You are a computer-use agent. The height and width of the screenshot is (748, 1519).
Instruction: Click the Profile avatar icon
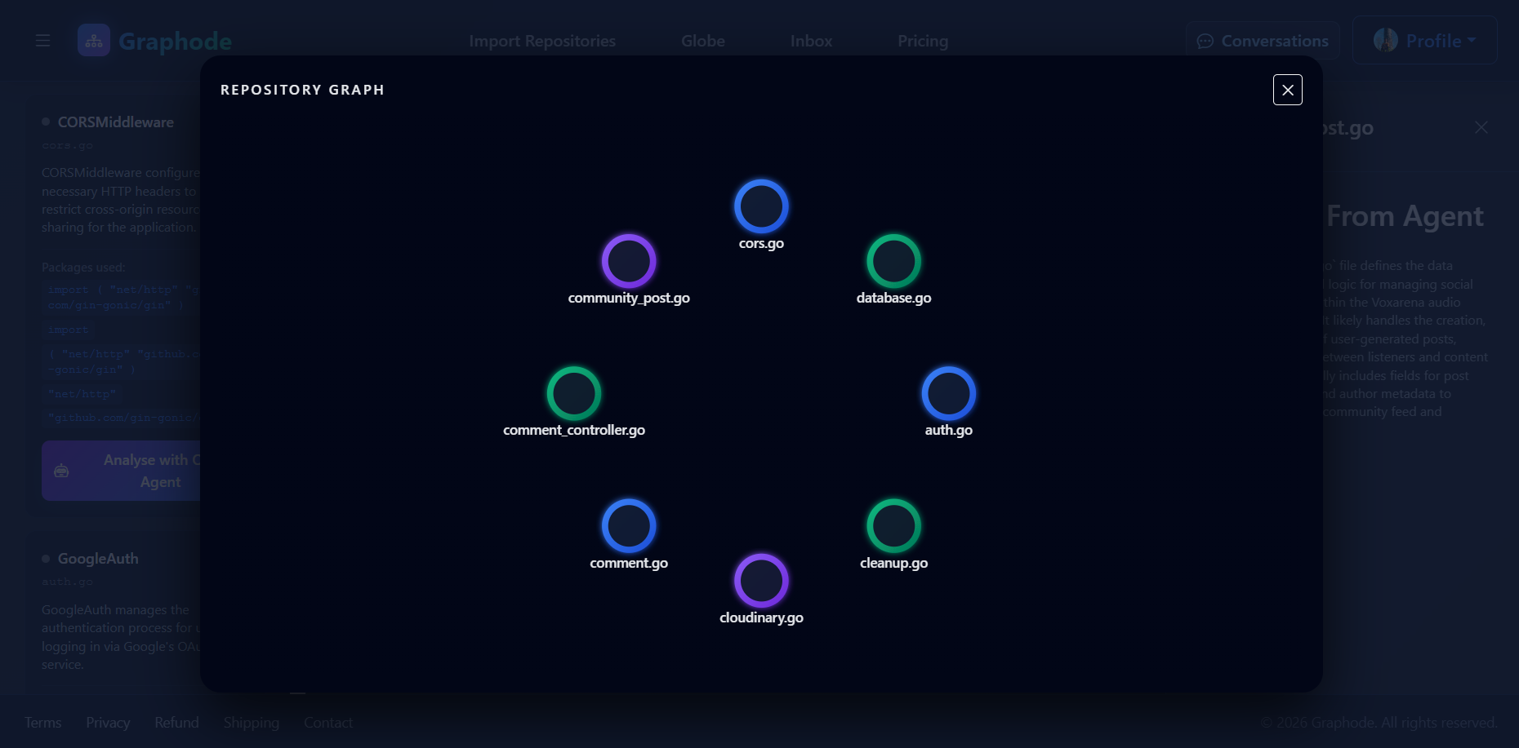pos(1386,40)
